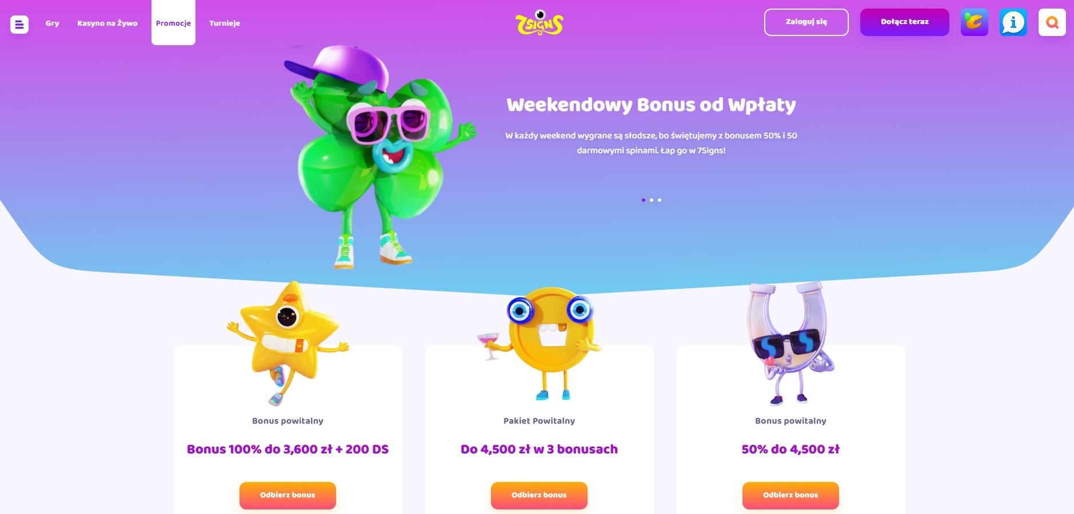Claim the 100% up to 3,600 zł bonus

(x=288, y=495)
